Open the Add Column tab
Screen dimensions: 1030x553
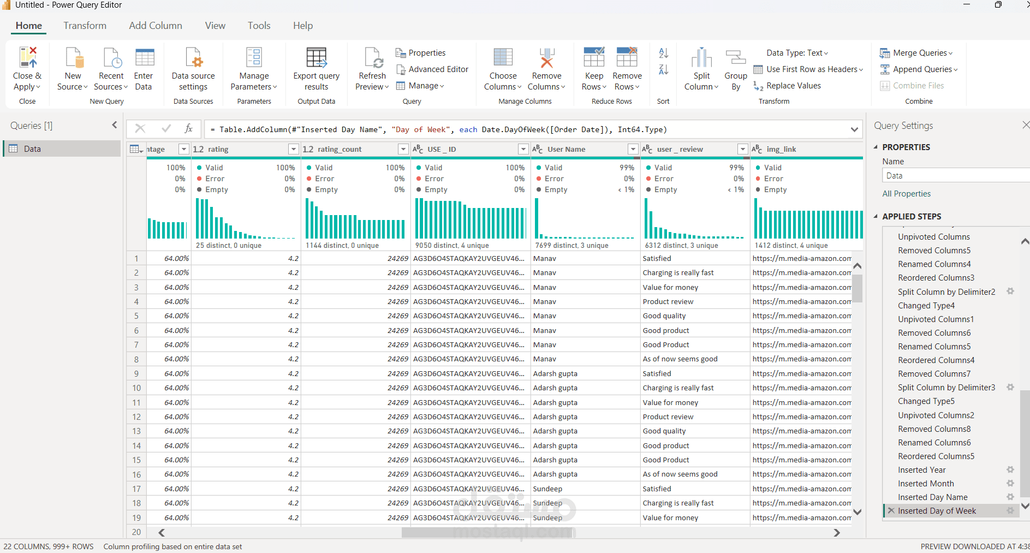coord(156,26)
